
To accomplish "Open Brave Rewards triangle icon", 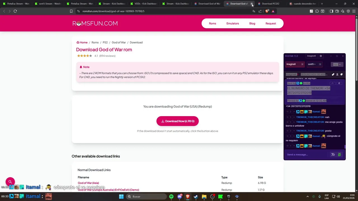I will pyautogui.click(x=273, y=11).
